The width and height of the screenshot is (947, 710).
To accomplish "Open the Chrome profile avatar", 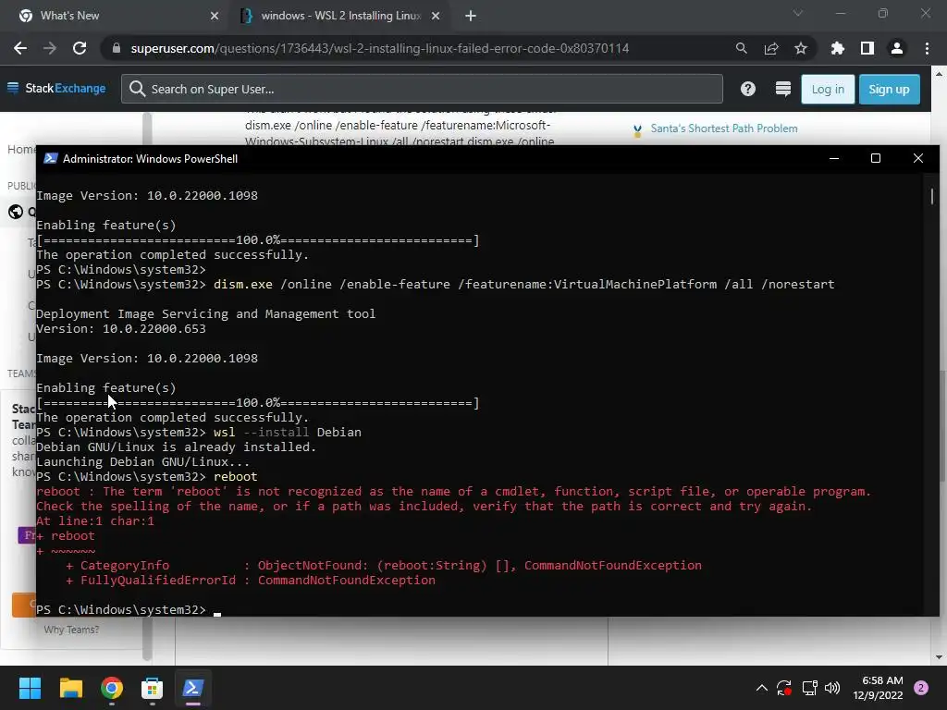I will [x=897, y=48].
